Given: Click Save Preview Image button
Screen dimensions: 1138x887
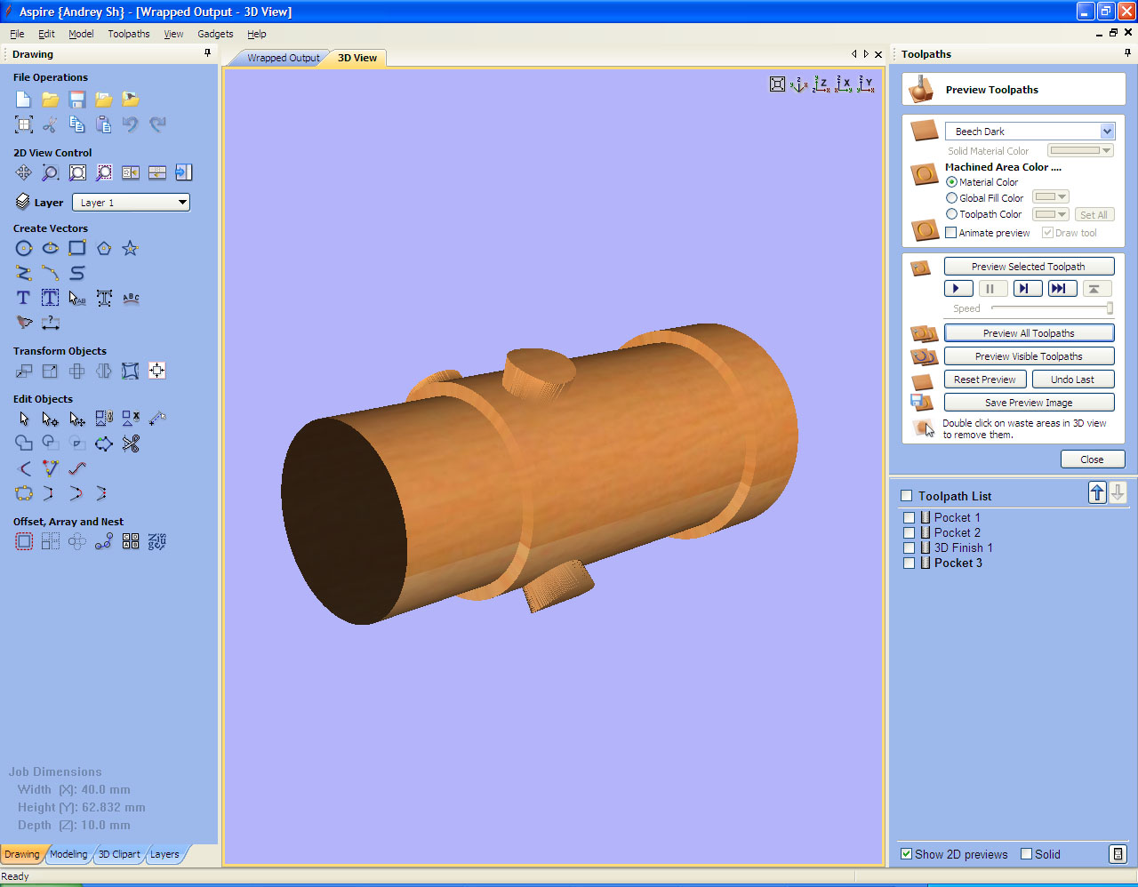Looking at the screenshot, I should pyautogui.click(x=1029, y=403).
